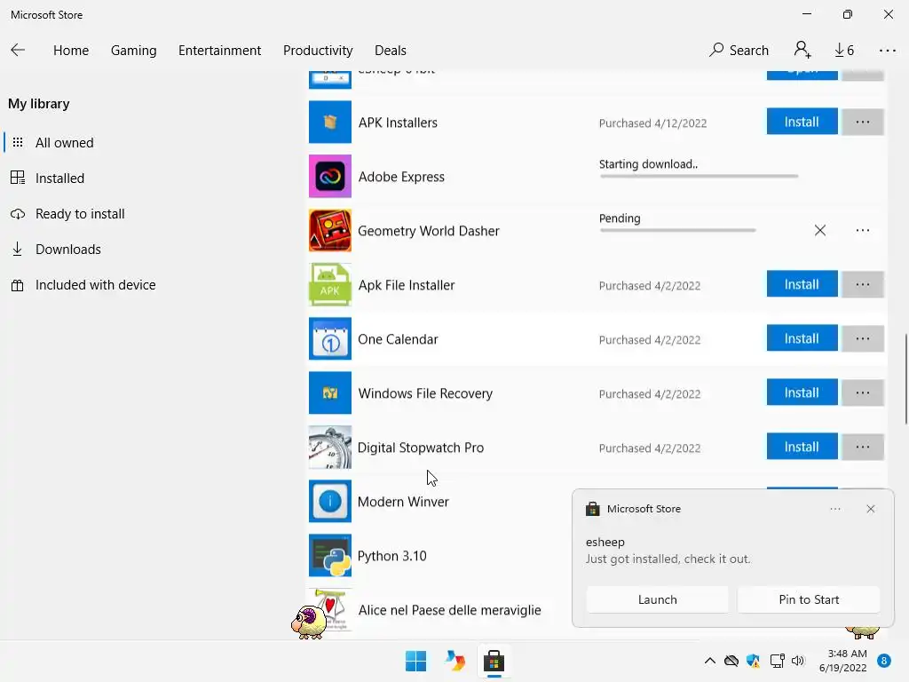Viewport: 909px width, 682px height.
Task: Go back with the back arrow
Action: (18, 51)
